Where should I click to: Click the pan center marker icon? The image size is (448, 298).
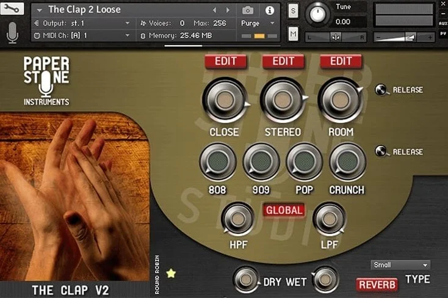click(336, 37)
